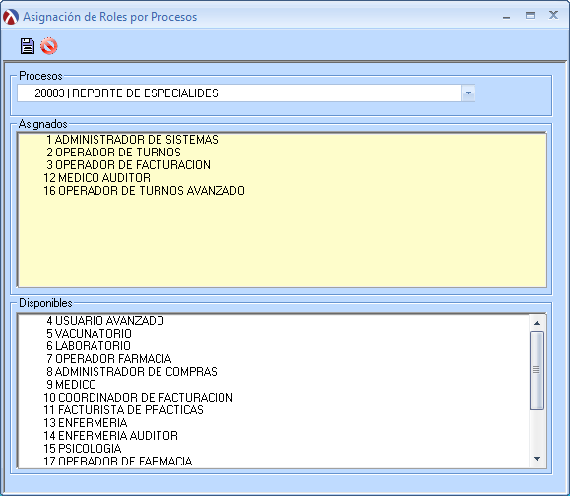Screen dimensions: 570x496
Task: Select OPERADOR DE TURNOS in Asignados list
Action: point(113,153)
